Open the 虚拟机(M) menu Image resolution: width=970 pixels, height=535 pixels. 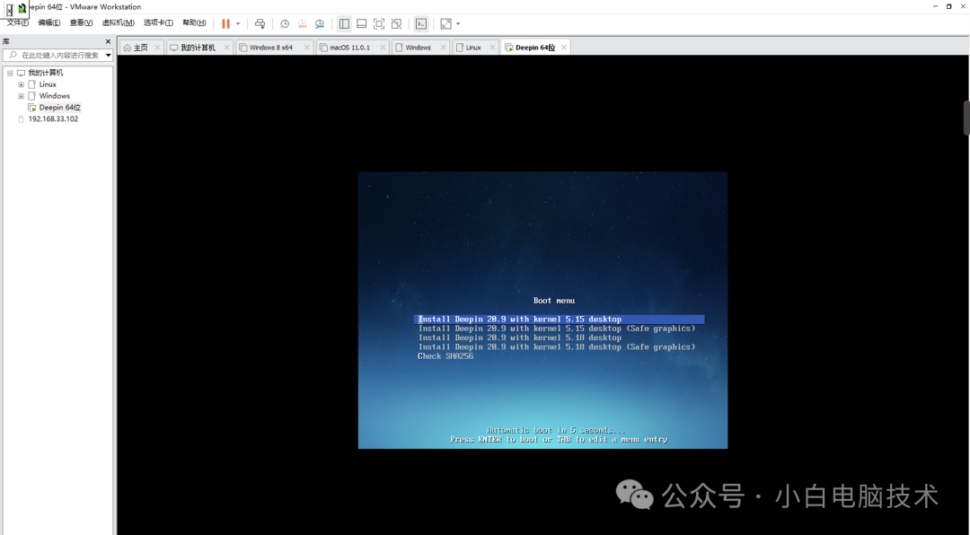click(x=119, y=22)
